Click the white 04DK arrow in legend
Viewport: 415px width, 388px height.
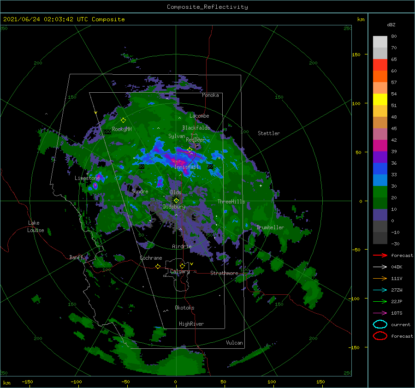[380, 267]
